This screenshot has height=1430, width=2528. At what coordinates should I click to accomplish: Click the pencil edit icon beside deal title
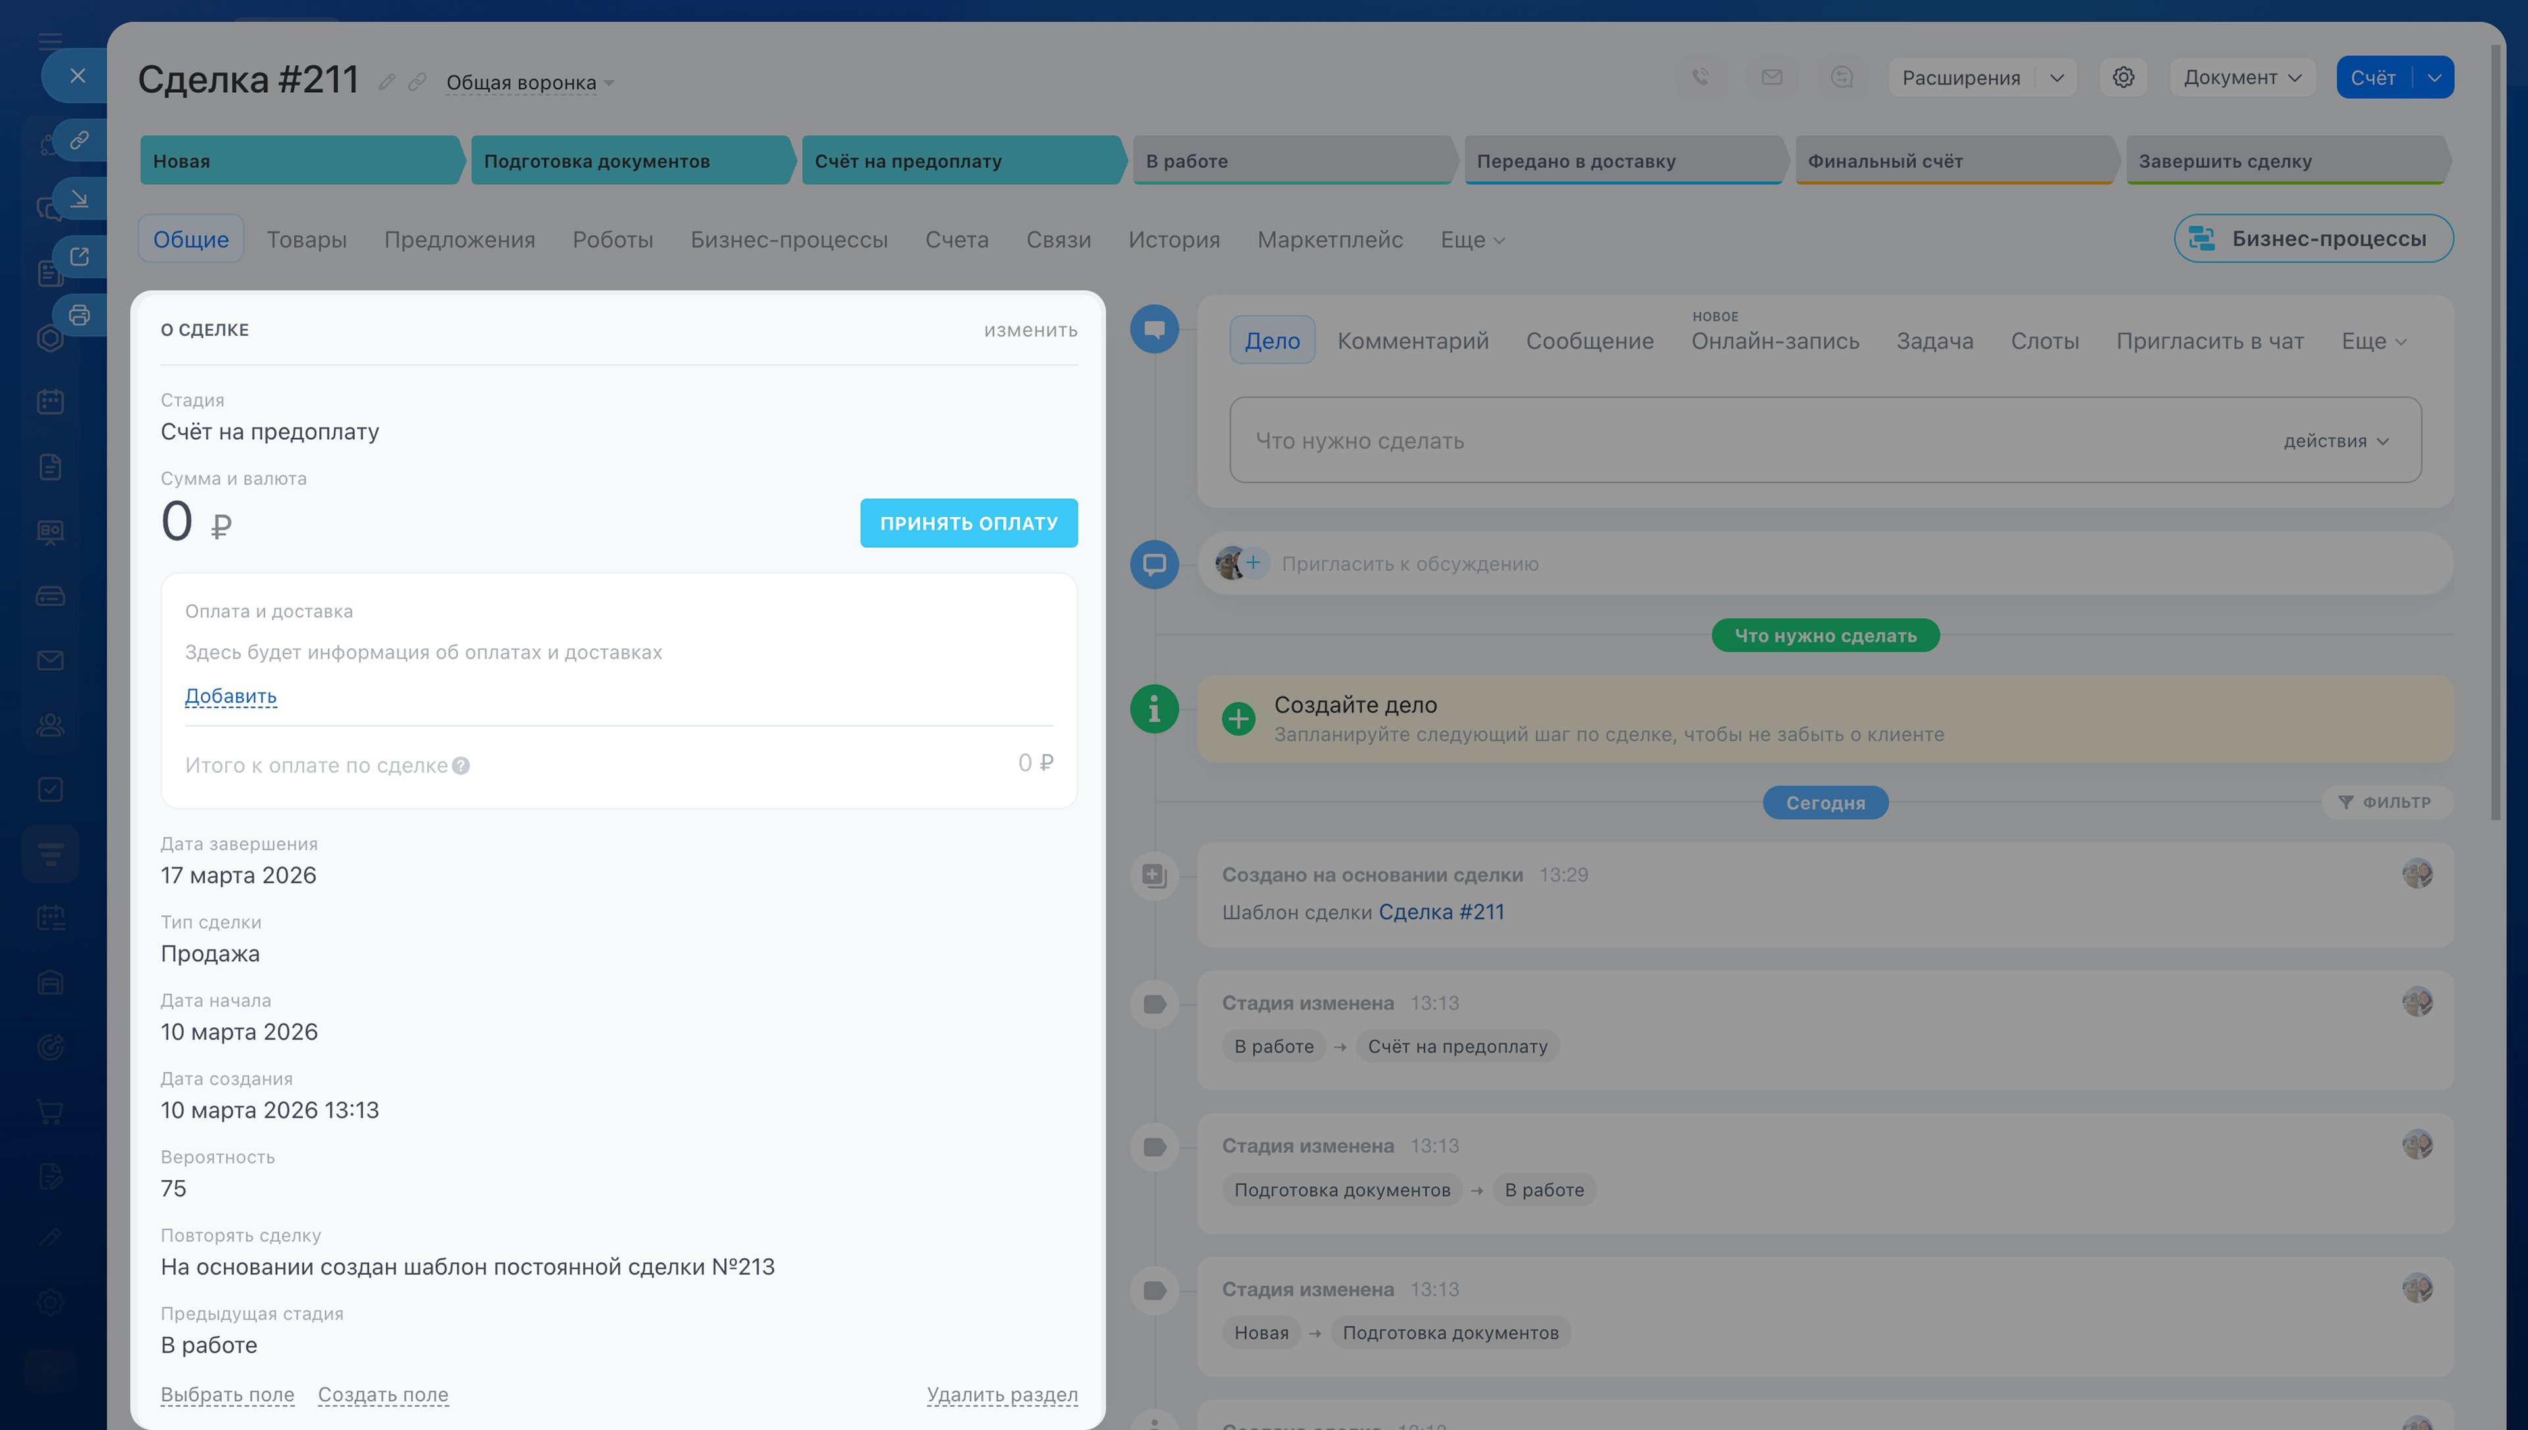[387, 82]
